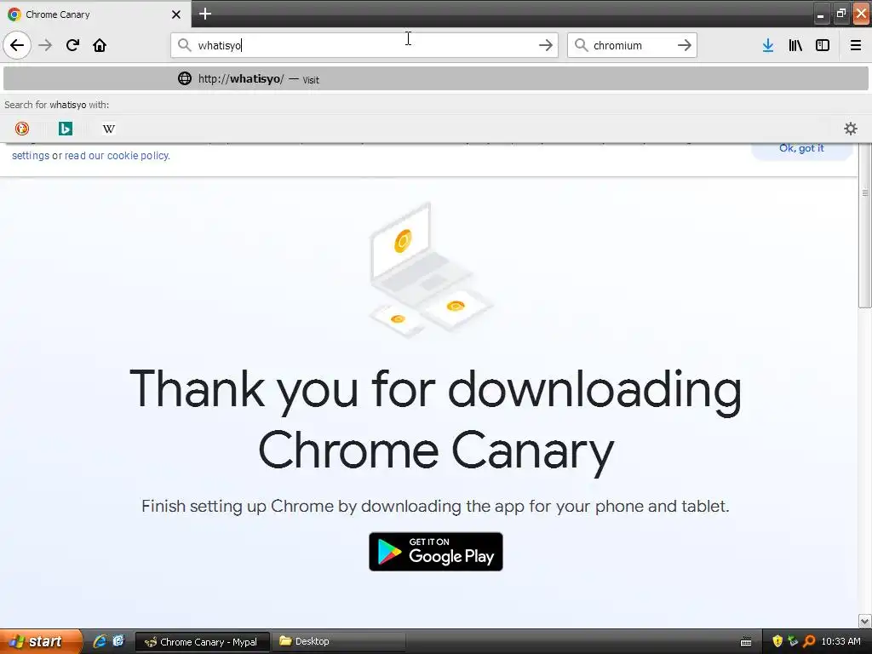Open the Windows start menu

pyautogui.click(x=41, y=641)
